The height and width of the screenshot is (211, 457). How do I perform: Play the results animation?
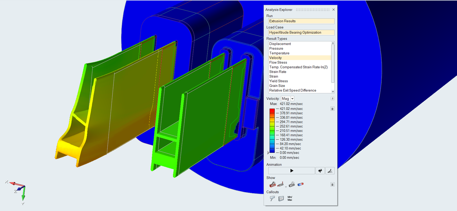tap(292, 171)
